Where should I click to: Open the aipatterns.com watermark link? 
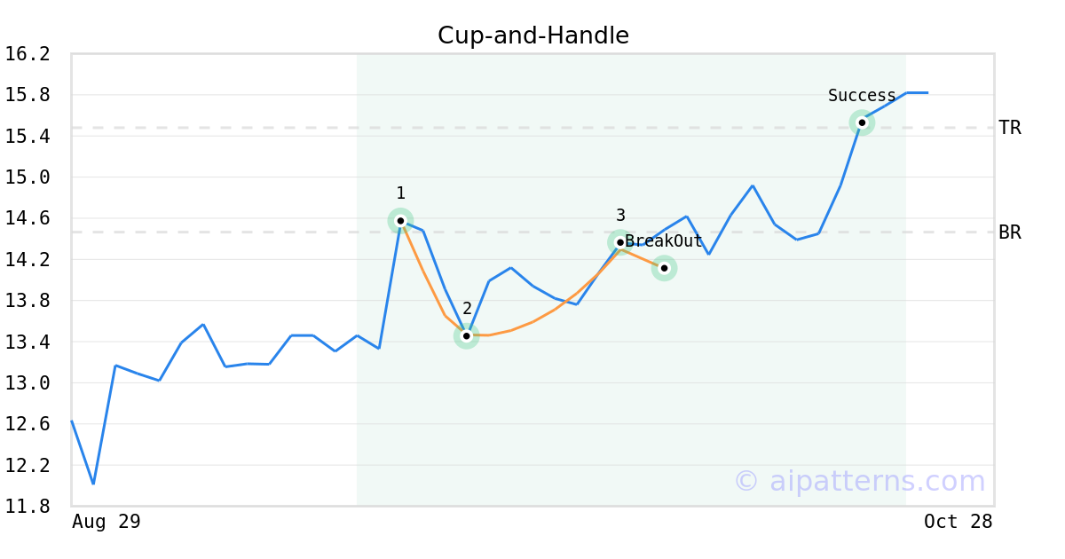[859, 481]
